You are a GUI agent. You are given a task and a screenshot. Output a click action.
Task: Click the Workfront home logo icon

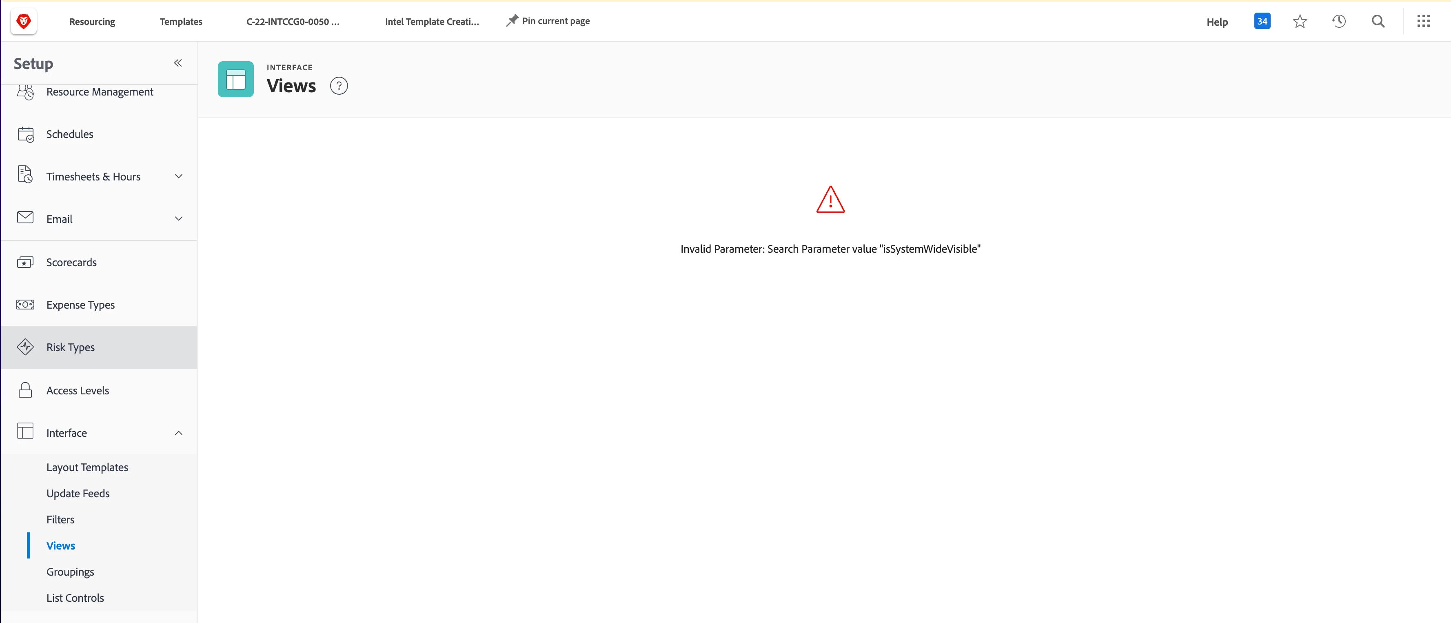click(x=24, y=21)
